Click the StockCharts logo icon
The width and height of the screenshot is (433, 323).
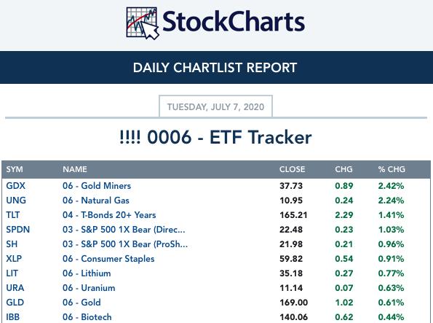pyautogui.click(x=143, y=23)
